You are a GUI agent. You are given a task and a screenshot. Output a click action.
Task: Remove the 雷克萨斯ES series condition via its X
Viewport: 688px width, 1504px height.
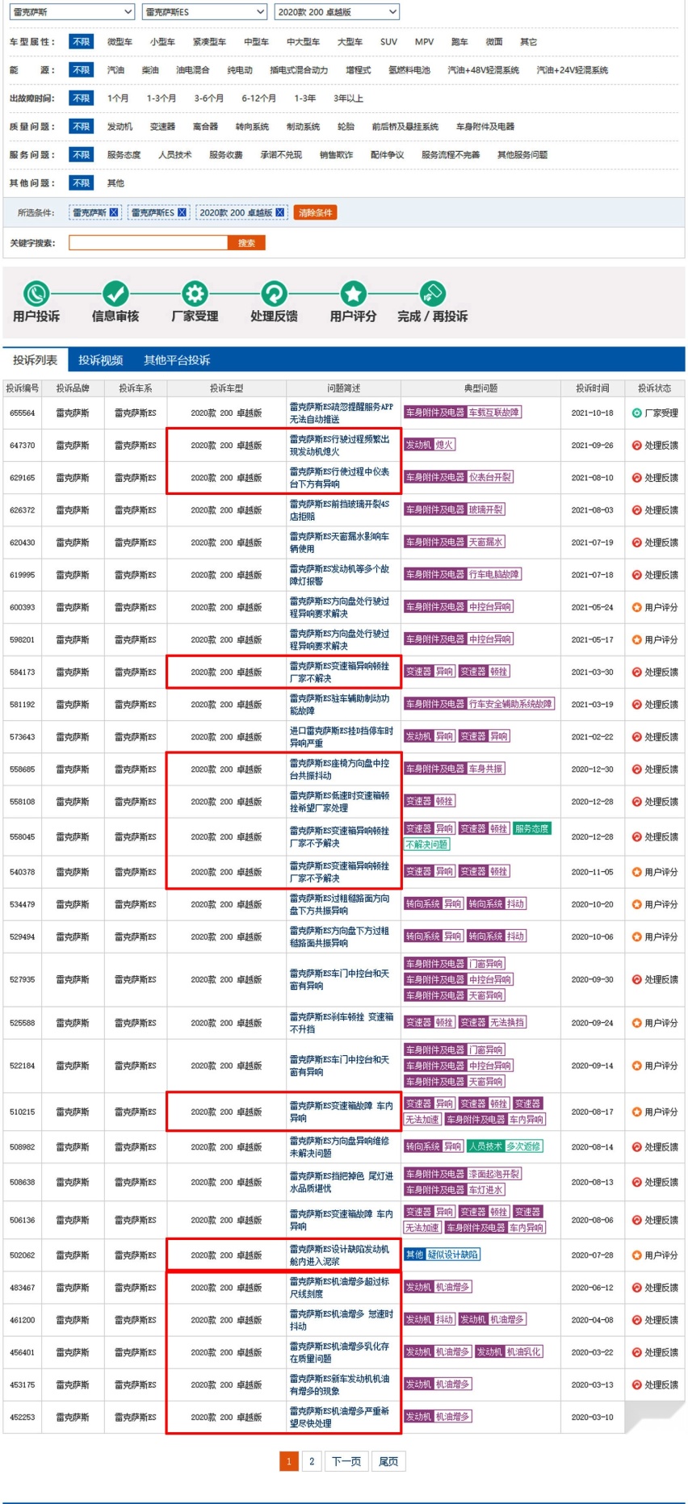coord(182,213)
